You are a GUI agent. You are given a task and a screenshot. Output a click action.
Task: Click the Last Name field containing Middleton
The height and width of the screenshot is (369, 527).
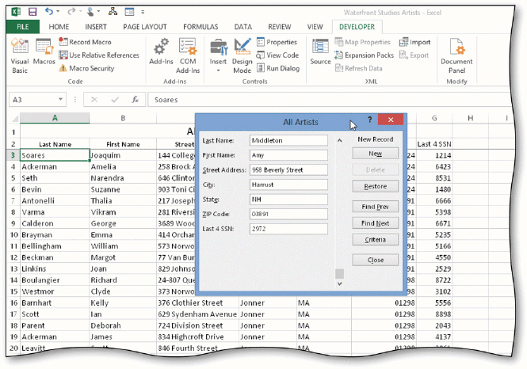[288, 140]
